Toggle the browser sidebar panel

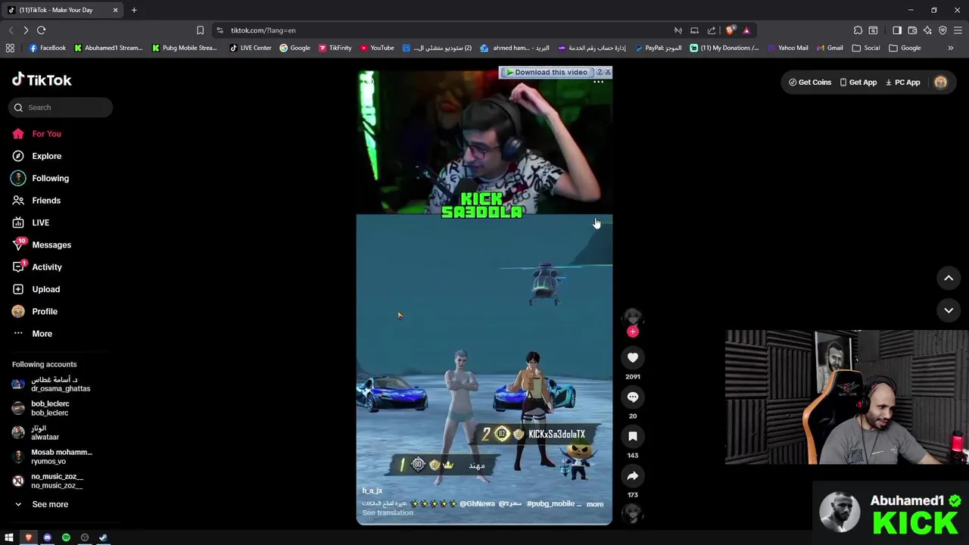[897, 30]
